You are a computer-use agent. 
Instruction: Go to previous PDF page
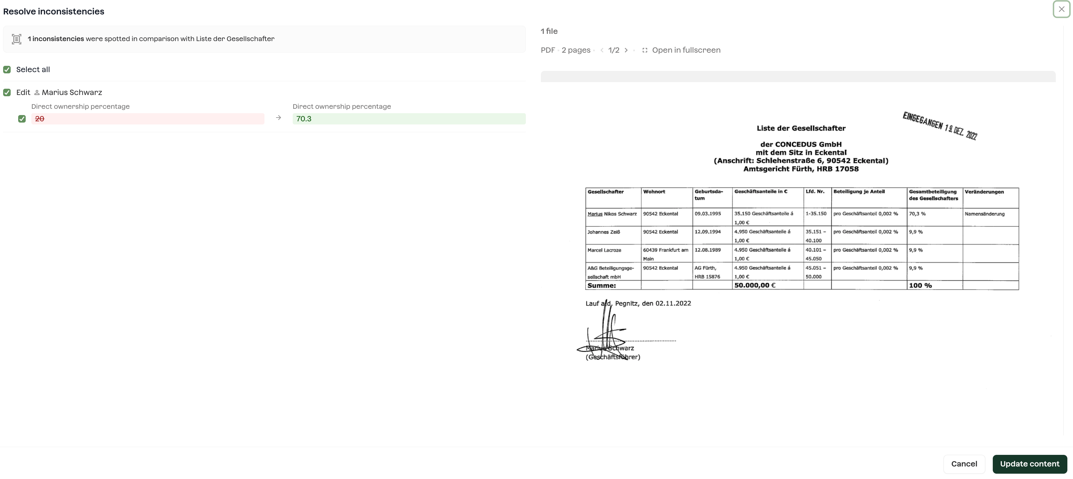click(x=601, y=50)
